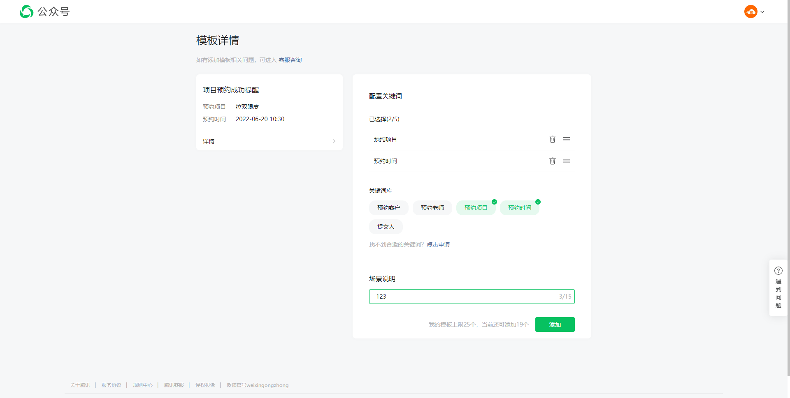Open 服务协议 in the footer

point(111,385)
